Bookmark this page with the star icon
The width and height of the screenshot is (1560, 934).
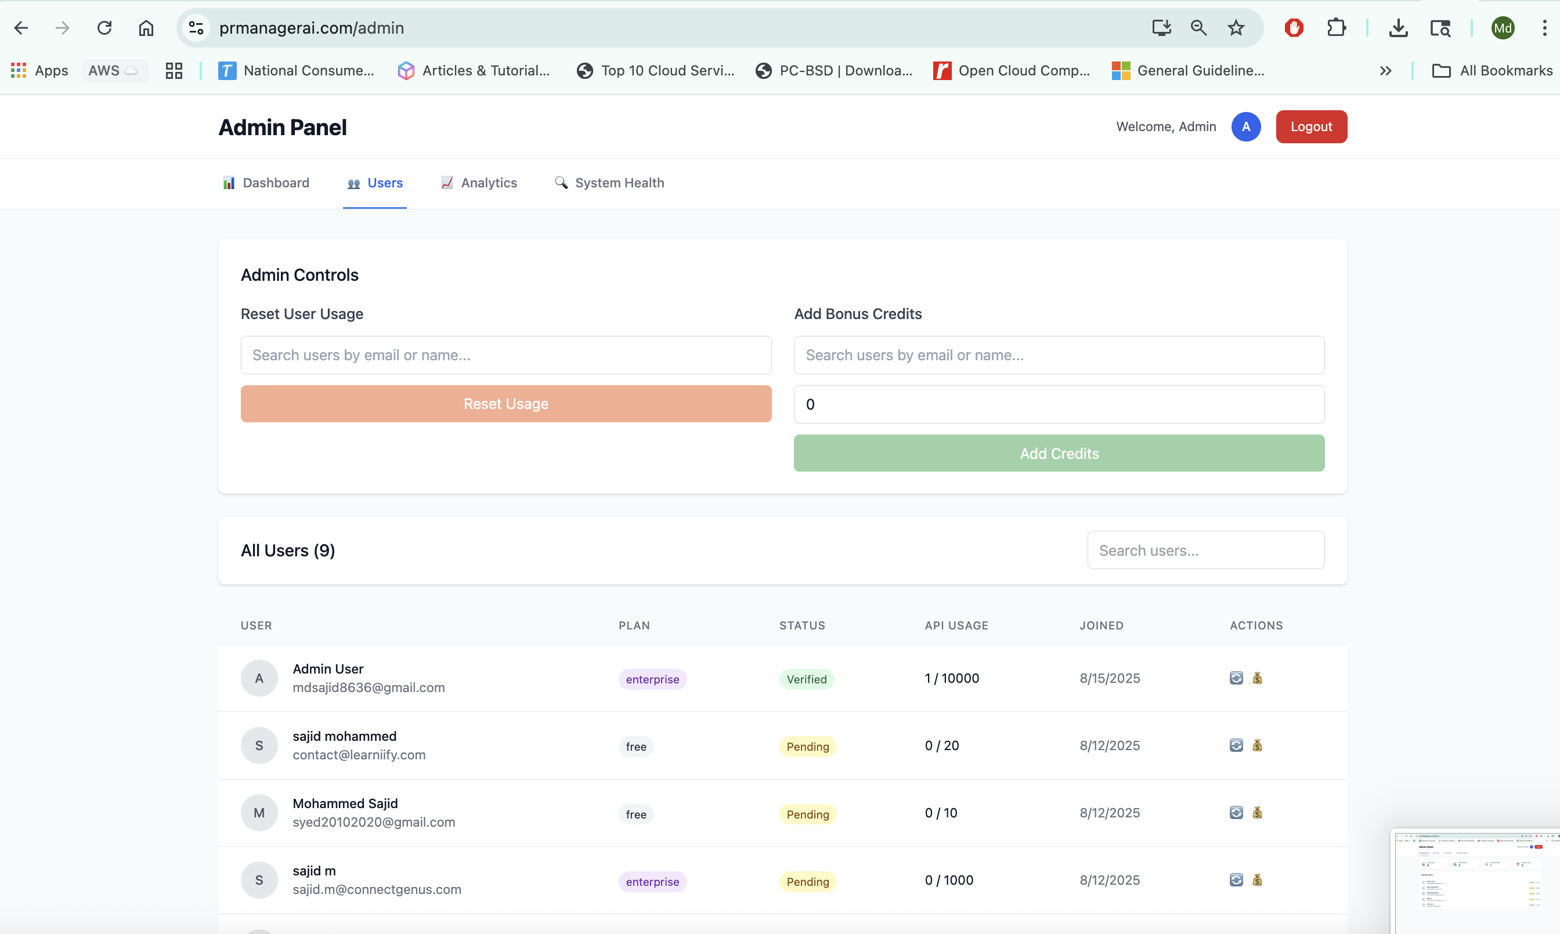click(1236, 28)
